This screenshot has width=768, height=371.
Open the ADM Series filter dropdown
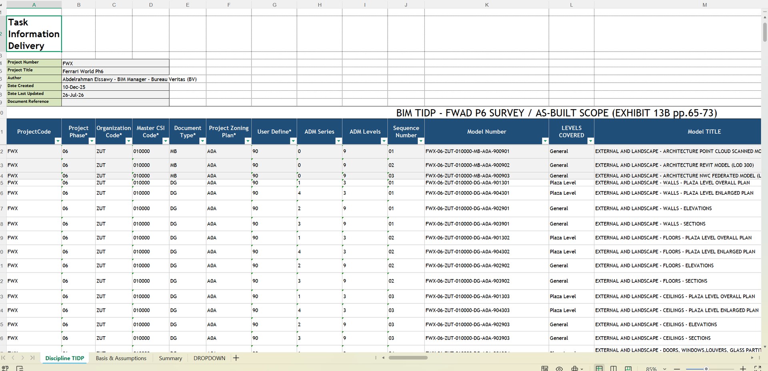338,141
